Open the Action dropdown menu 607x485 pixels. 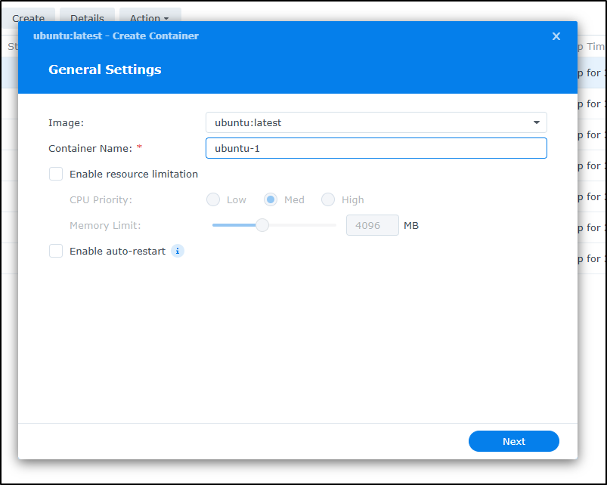click(x=149, y=17)
